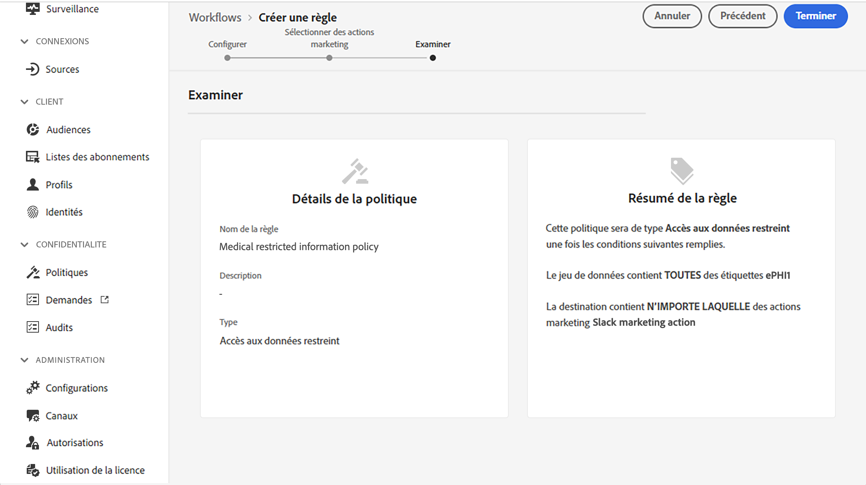
Task: Click the Configurer step marker
Action: click(x=227, y=58)
